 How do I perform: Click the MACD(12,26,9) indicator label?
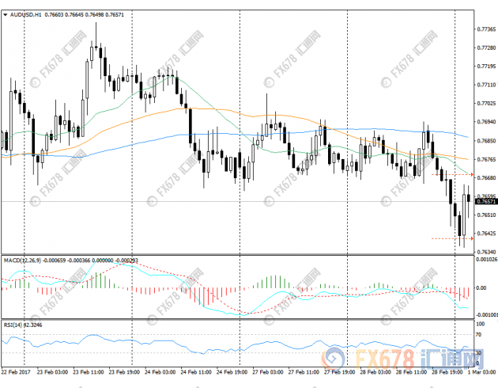click(22, 260)
